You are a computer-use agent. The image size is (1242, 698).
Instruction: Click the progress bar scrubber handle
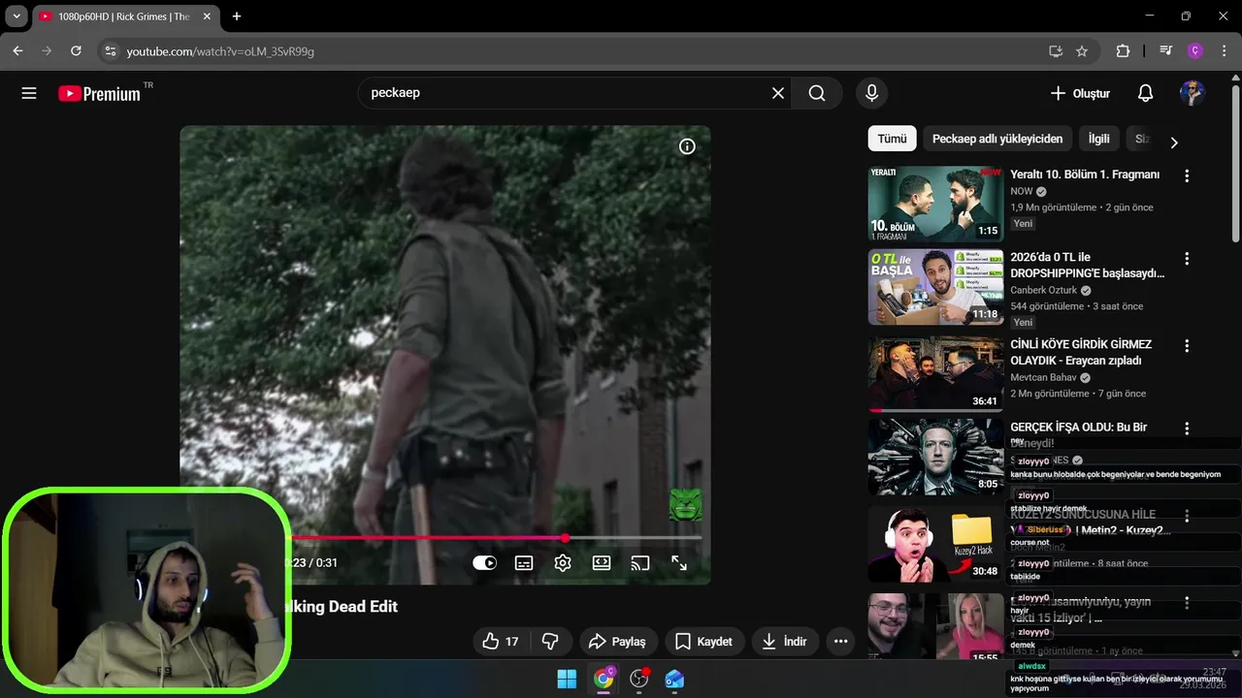pos(565,538)
